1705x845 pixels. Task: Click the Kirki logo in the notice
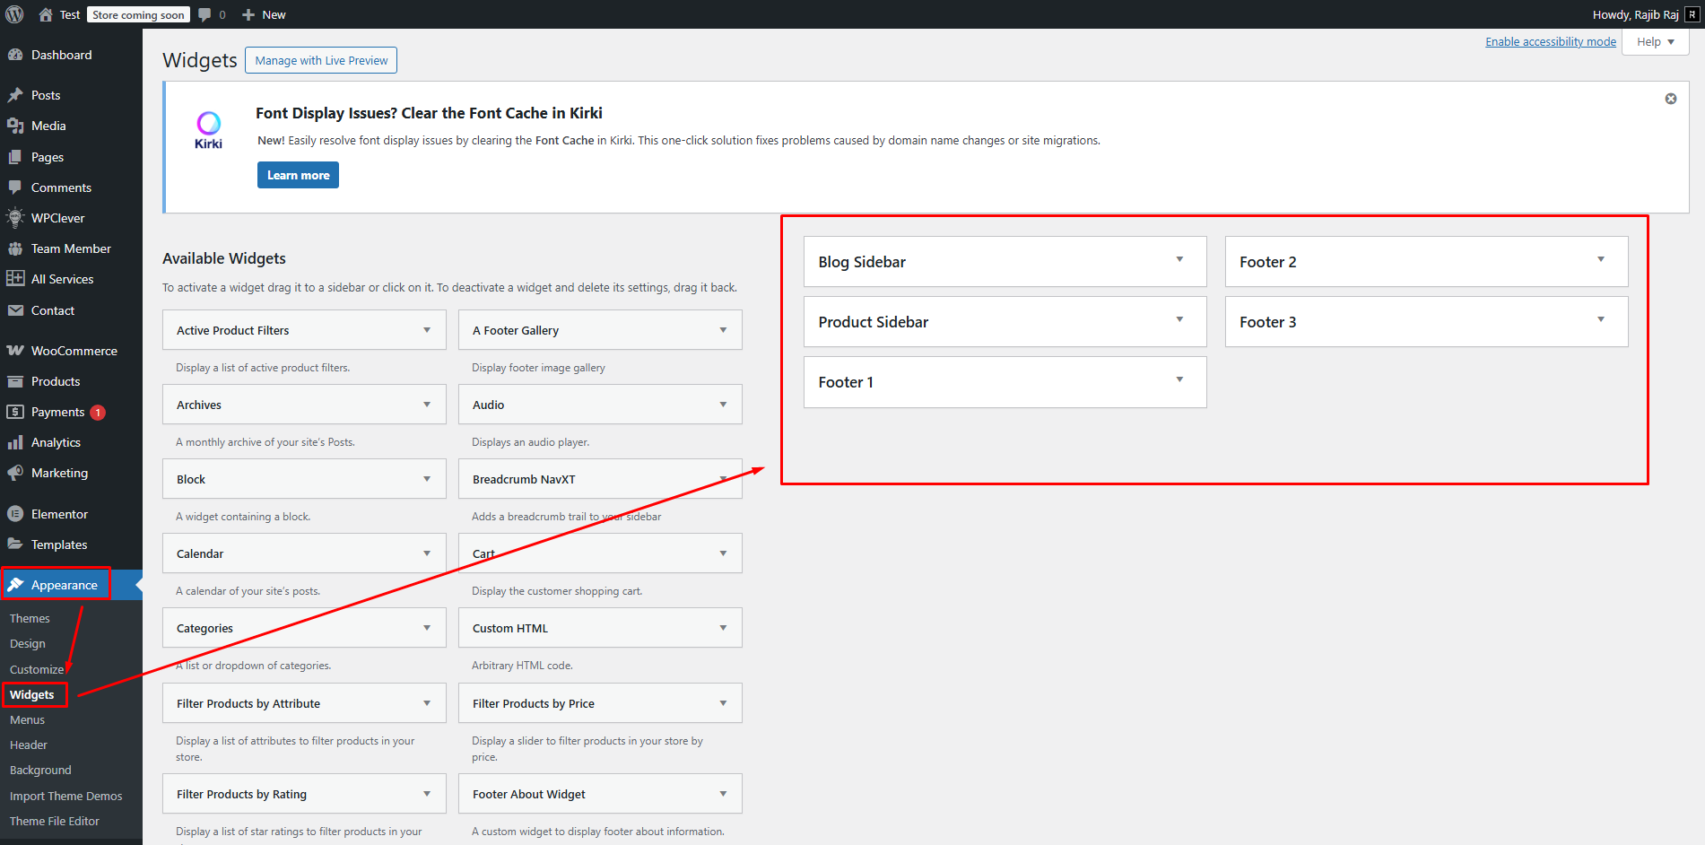(x=208, y=130)
